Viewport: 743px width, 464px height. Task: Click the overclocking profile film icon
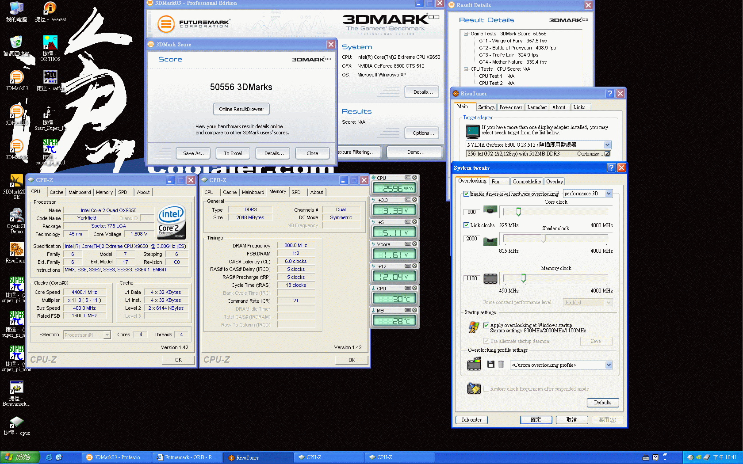click(474, 365)
